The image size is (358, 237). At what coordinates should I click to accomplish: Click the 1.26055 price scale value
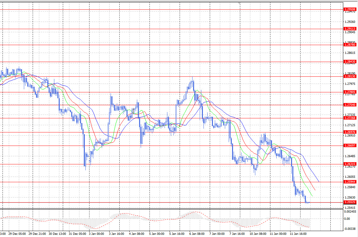(x=350, y=177)
